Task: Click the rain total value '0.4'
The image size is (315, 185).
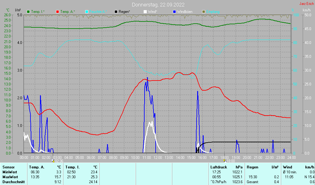Action: (277, 182)
